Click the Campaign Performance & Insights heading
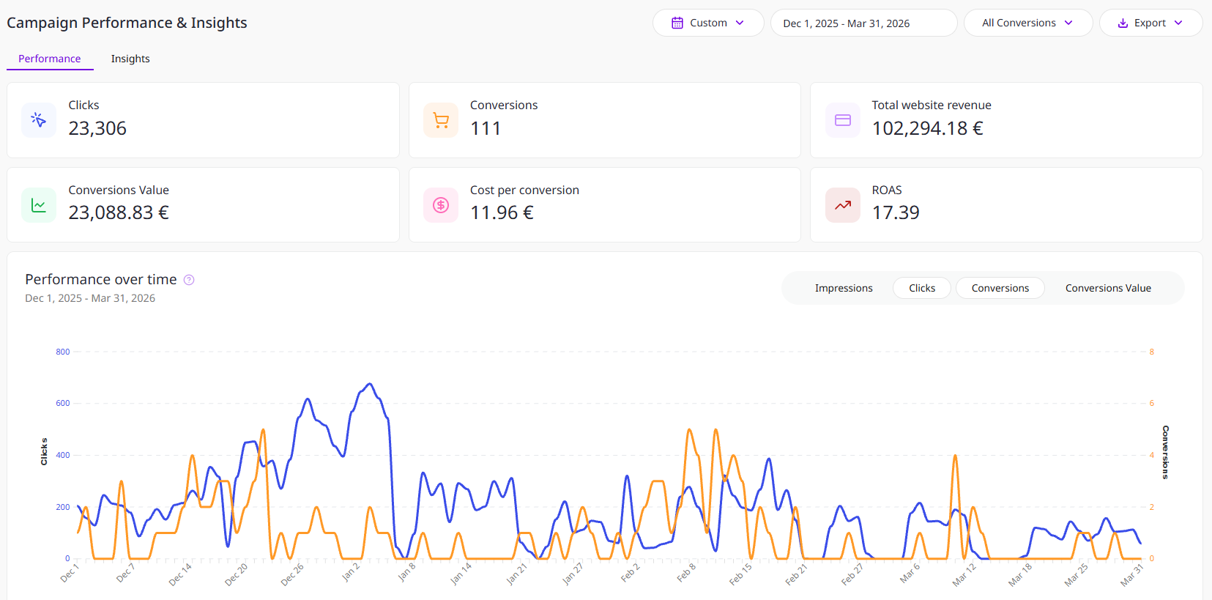Viewport: 1212px width, 600px height. (x=127, y=23)
